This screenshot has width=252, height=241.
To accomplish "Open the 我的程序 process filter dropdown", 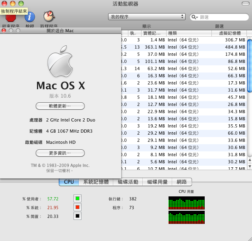I will click(x=147, y=17).
